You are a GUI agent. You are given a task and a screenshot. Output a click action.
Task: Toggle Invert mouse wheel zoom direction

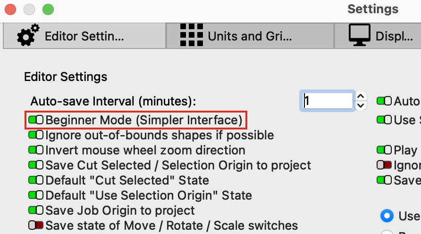click(x=36, y=150)
